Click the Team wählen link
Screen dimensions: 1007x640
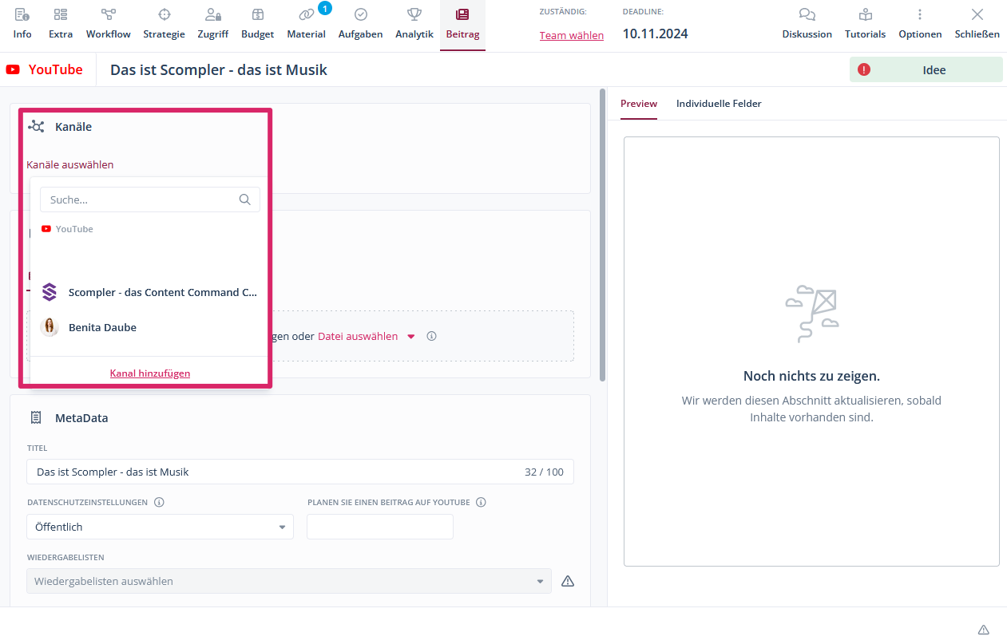tap(571, 35)
